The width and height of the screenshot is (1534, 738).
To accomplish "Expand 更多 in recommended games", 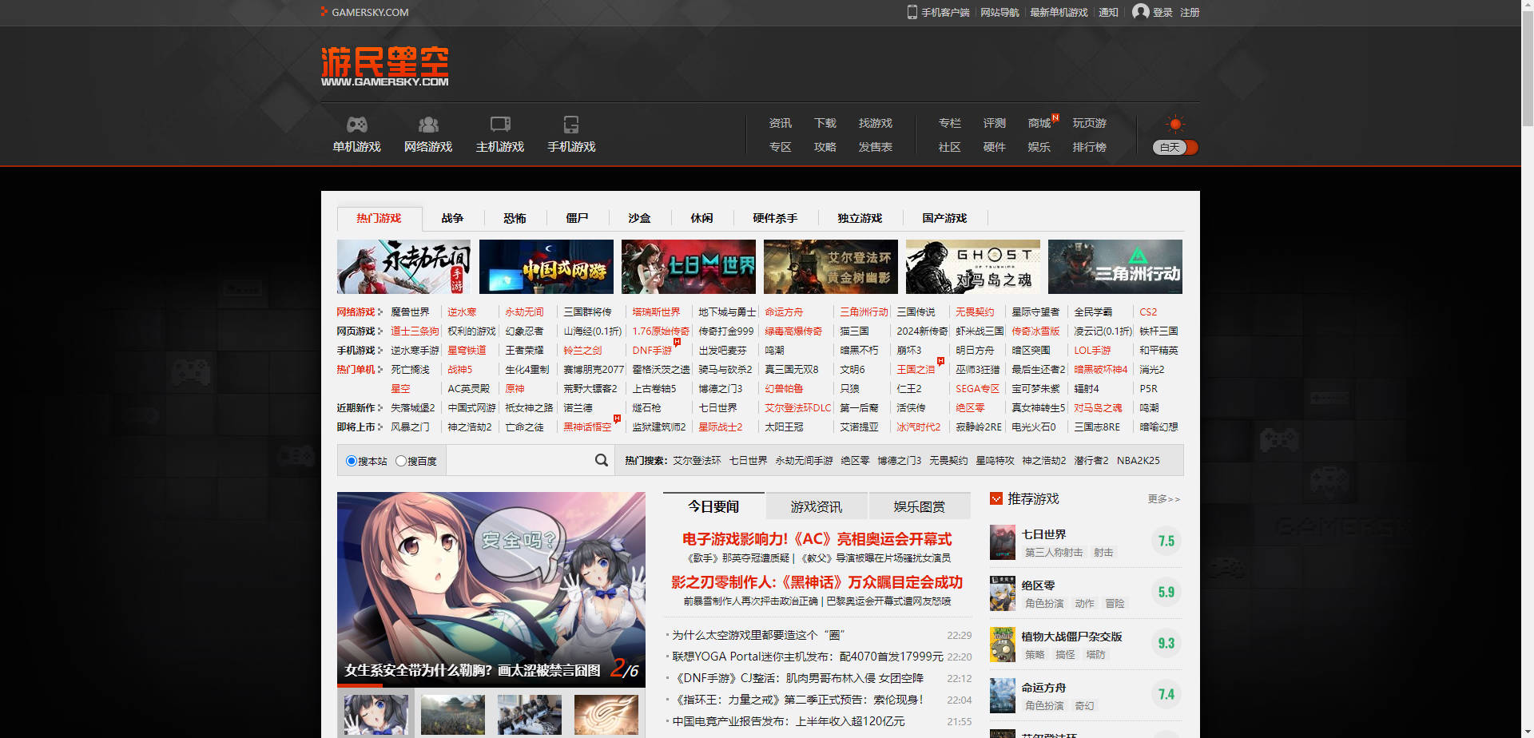I will tap(1163, 499).
